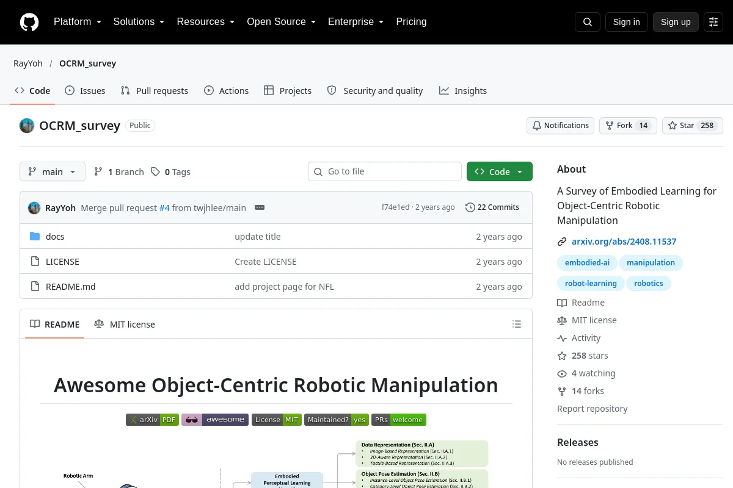Image resolution: width=733 pixels, height=488 pixels.
Task: Click the robot-learning topic tag
Action: pyautogui.click(x=591, y=284)
